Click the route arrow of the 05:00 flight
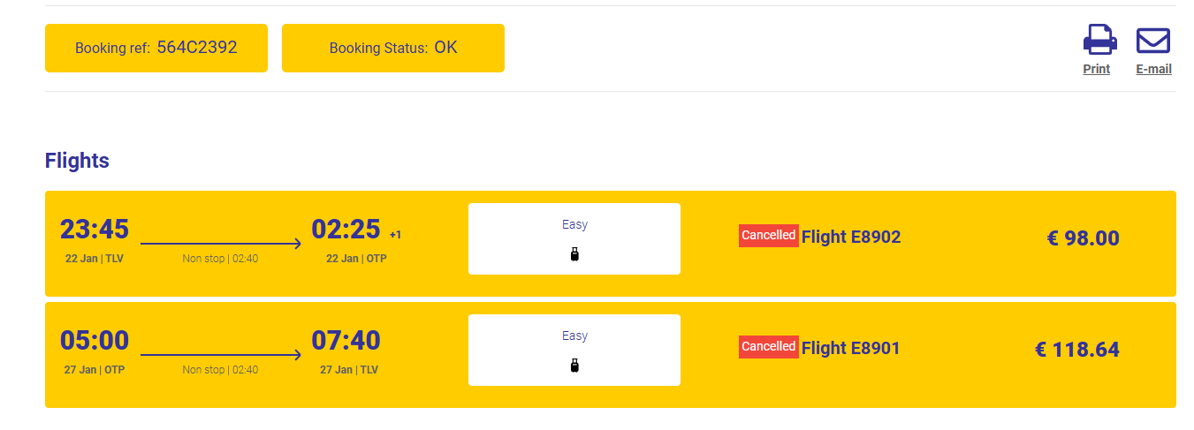Image resolution: width=1194 pixels, height=430 pixels. click(x=221, y=355)
